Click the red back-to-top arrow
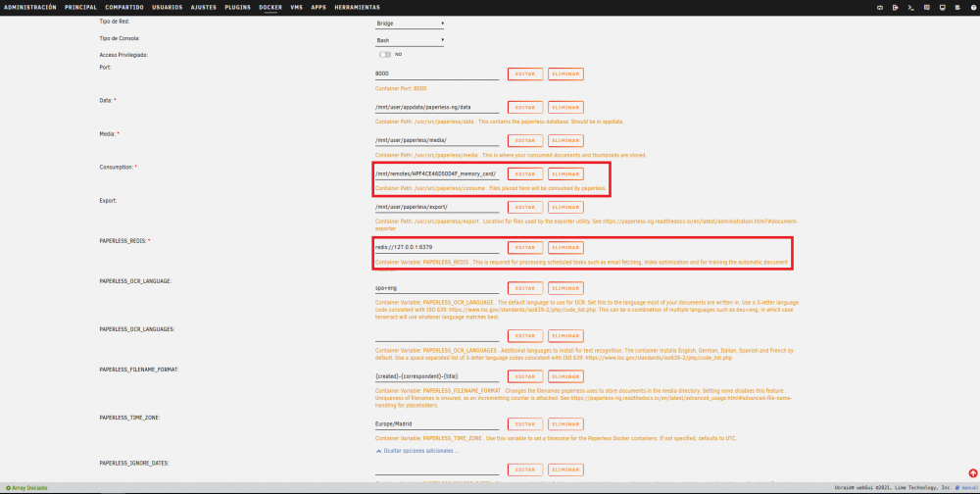The height and width of the screenshot is (494, 980). click(x=972, y=473)
